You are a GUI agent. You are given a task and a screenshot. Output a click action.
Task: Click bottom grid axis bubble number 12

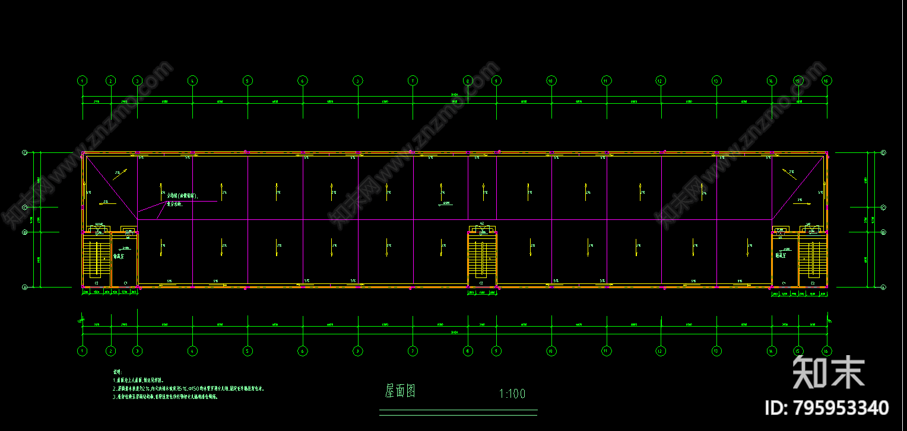(x=661, y=351)
